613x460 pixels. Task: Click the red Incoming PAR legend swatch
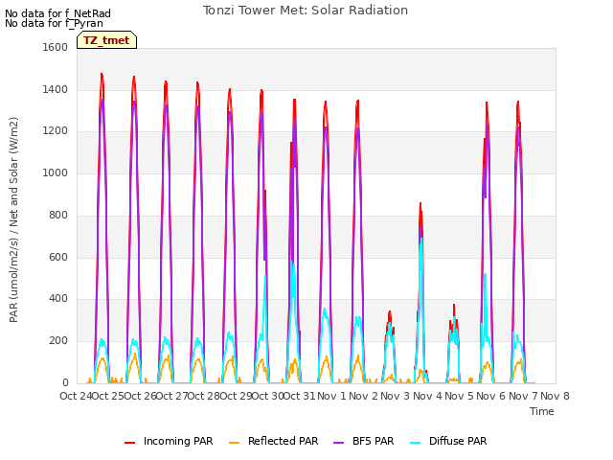click(130, 442)
